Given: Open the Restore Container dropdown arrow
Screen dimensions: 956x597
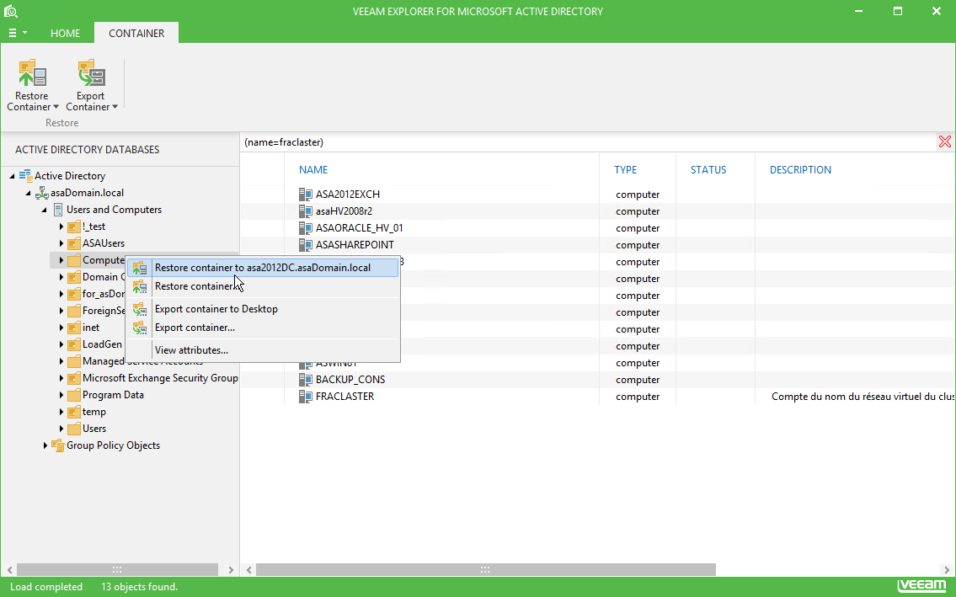Looking at the screenshot, I should point(56,107).
